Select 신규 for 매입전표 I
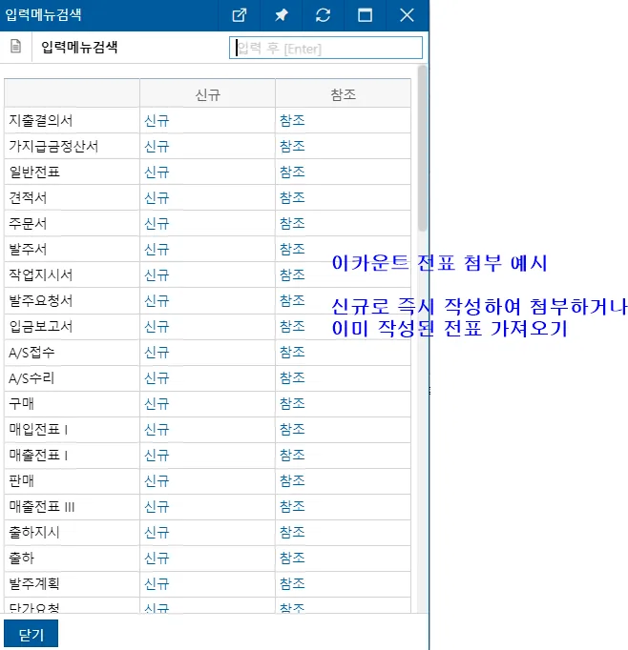The image size is (628, 650). pos(157,430)
